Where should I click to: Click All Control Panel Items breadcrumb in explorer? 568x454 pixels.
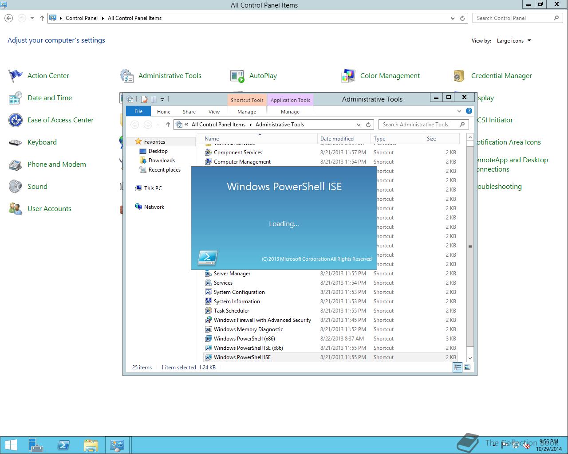218,125
